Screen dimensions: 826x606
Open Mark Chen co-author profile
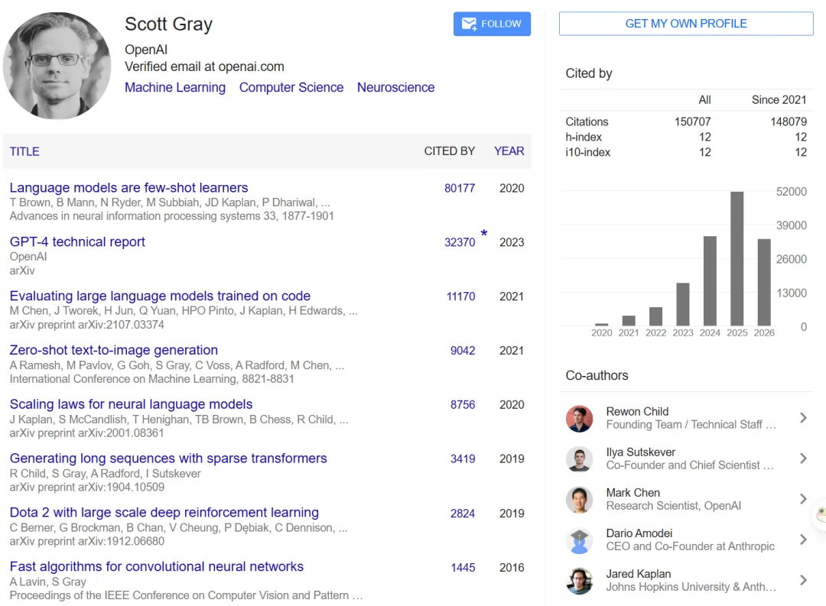(x=633, y=493)
